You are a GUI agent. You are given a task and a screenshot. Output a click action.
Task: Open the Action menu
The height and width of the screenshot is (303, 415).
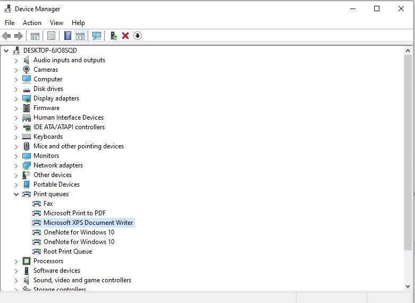[x=32, y=23]
